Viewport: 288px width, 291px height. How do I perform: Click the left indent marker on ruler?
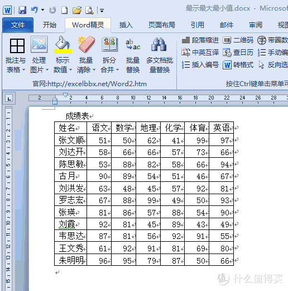click(x=55, y=100)
